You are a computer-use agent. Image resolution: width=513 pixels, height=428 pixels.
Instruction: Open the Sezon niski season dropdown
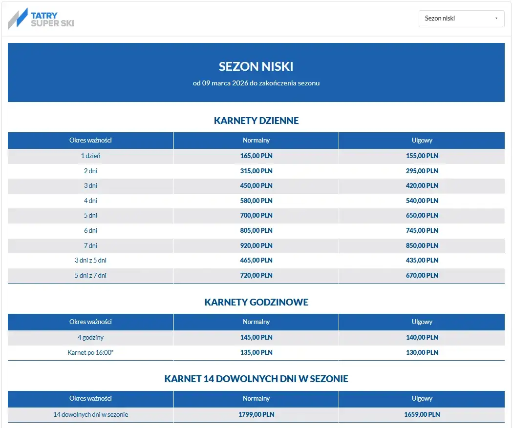point(461,19)
